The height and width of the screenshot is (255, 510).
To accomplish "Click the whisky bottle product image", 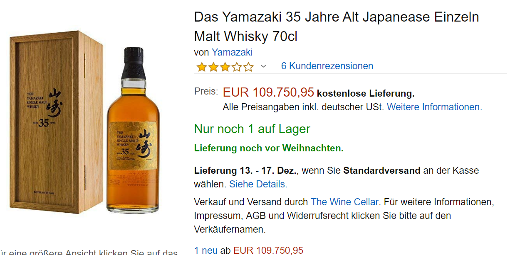I will tap(132, 131).
